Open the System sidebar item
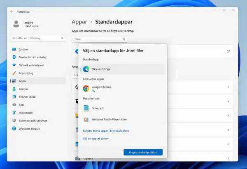This screenshot has height=169, width=247. point(38,49)
